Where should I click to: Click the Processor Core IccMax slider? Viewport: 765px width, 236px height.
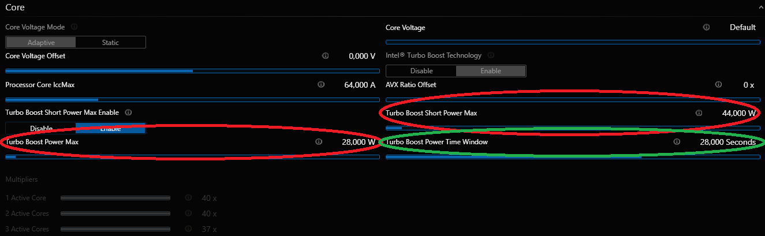coord(192,100)
